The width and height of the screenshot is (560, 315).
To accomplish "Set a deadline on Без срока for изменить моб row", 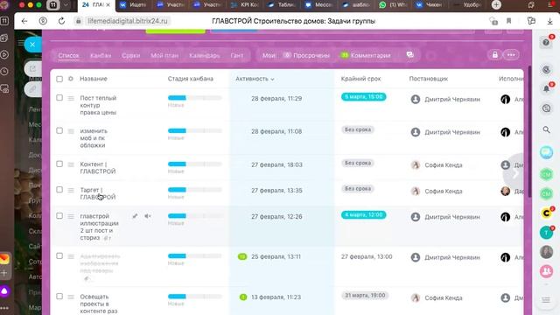I will coord(358,129).
